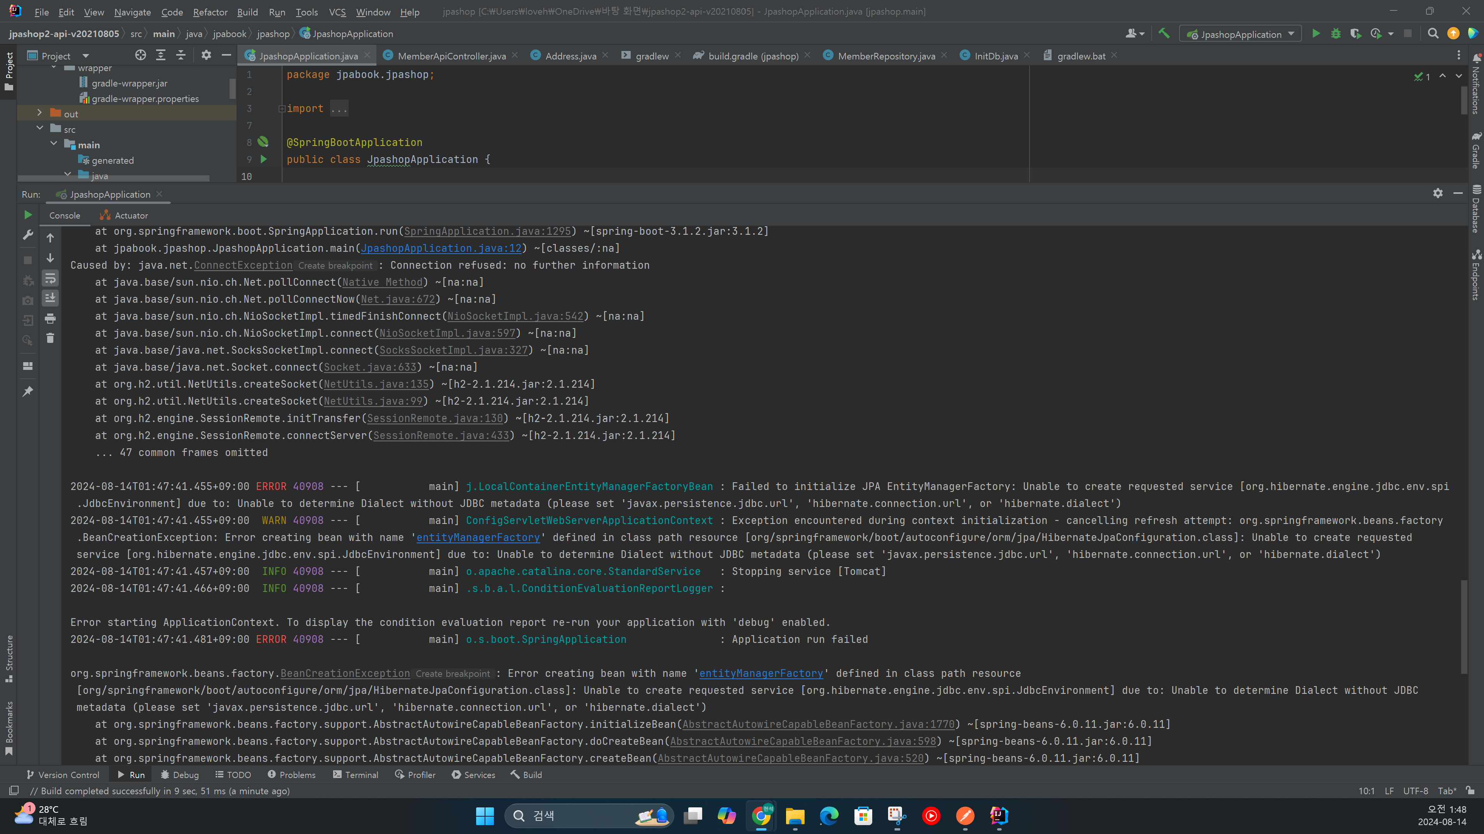The image size is (1484, 834).
Task: Expand the out folder
Action: click(39, 113)
